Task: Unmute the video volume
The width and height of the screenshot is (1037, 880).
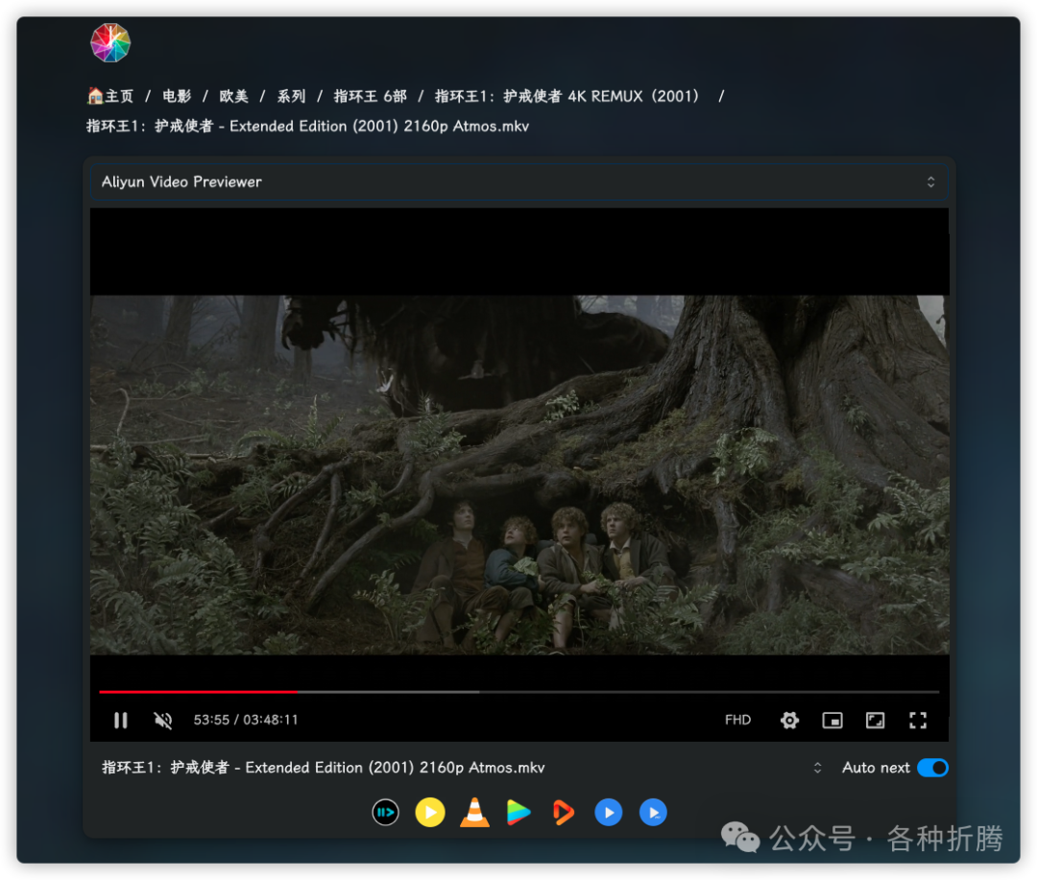Action: point(163,720)
